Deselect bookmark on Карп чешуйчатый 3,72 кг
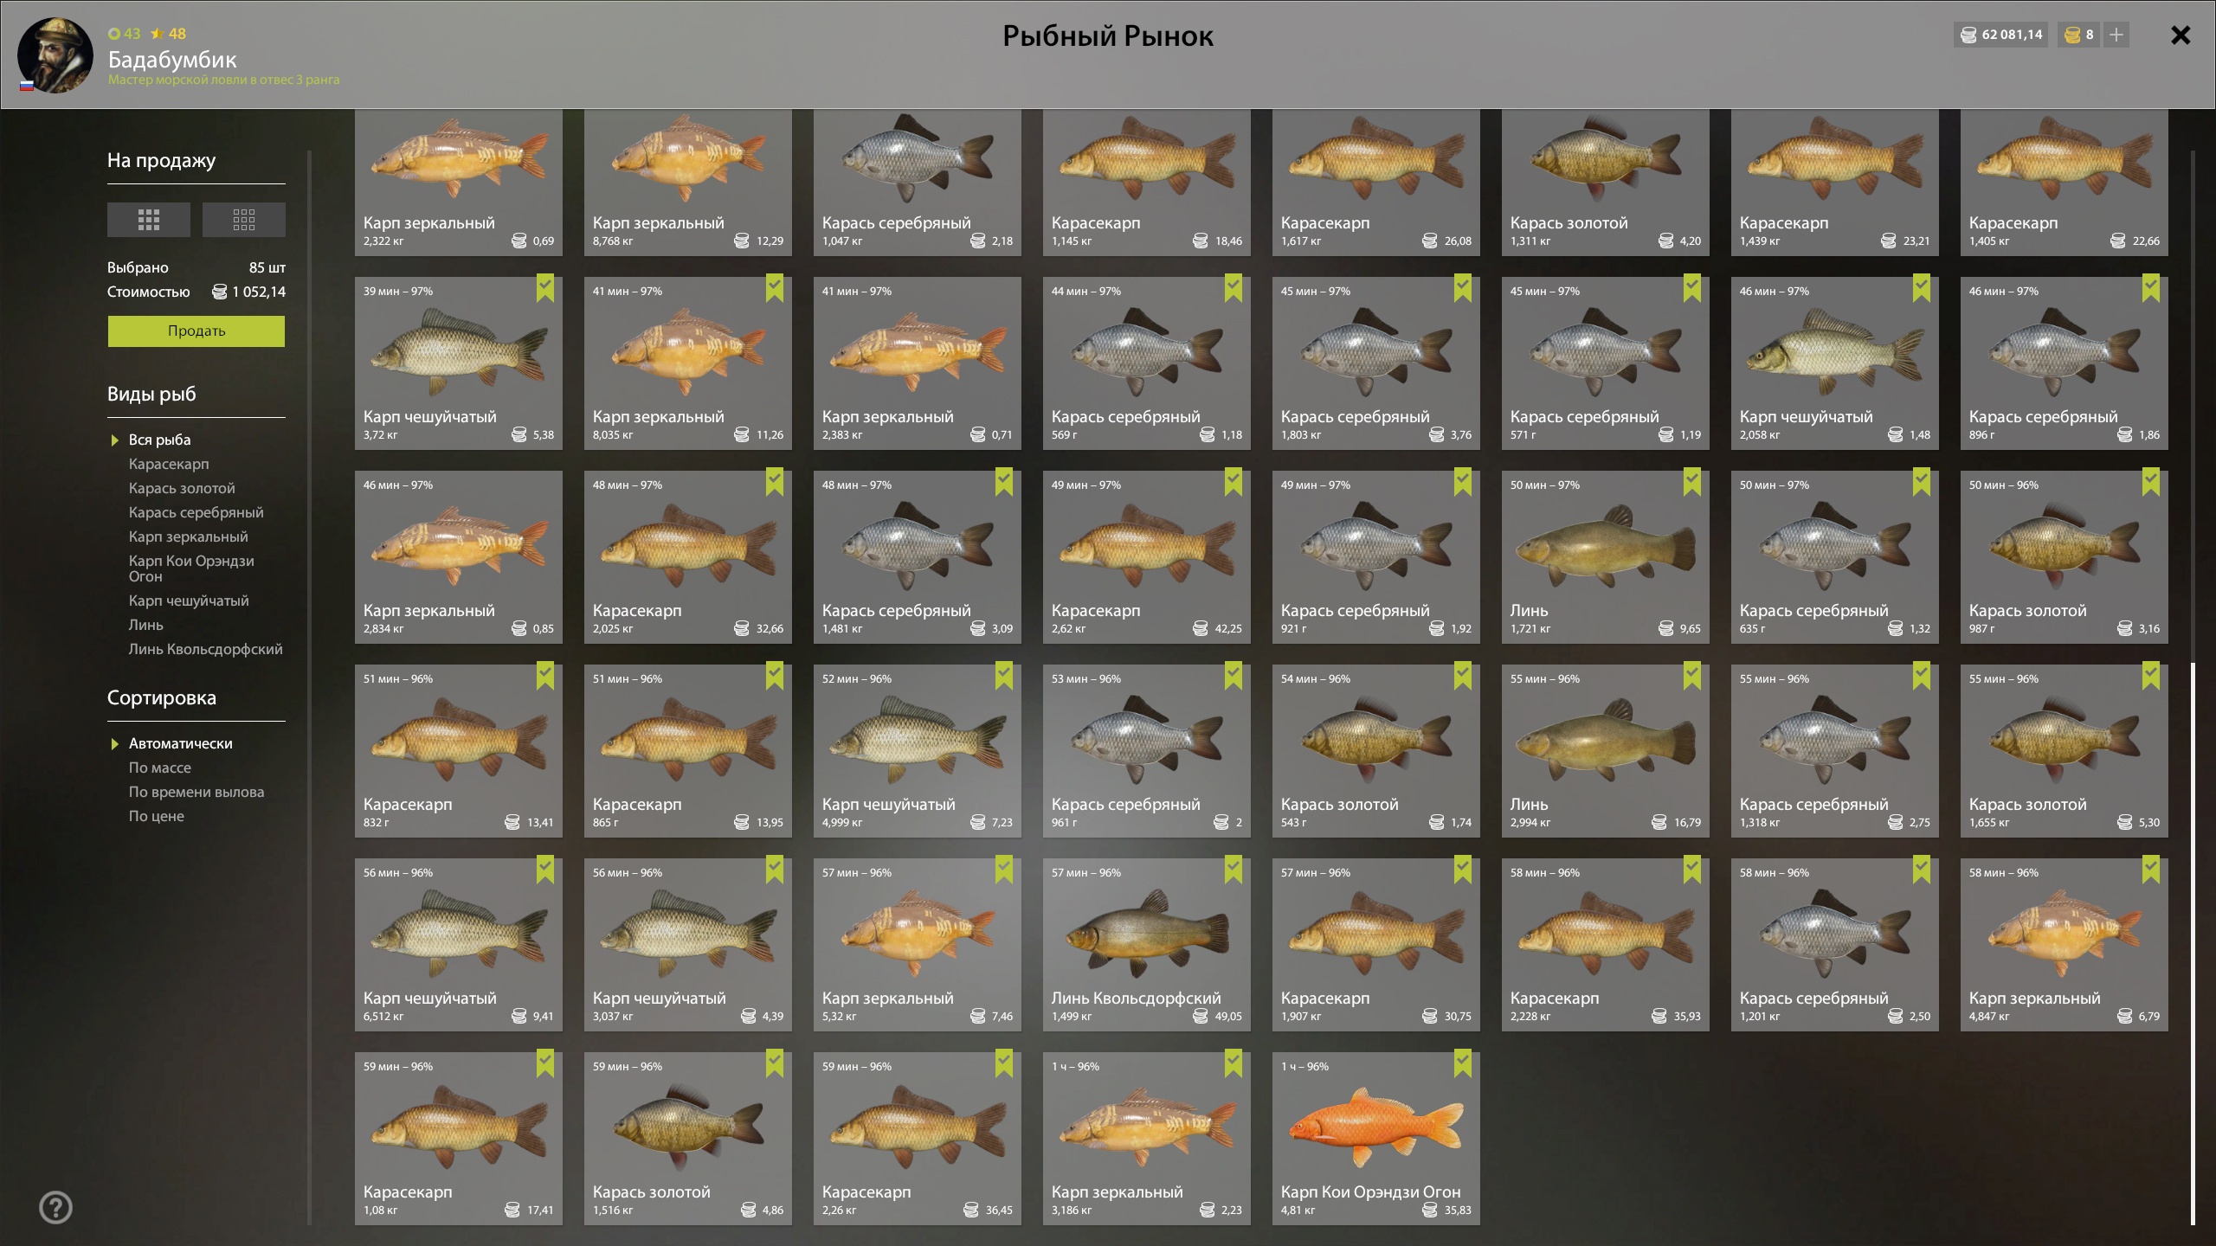The width and height of the screenshot is (2216, 1246). click(545, 288)
